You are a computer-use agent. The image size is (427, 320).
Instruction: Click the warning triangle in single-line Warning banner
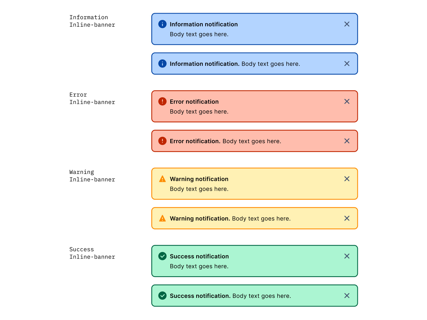click(x=162, y=218)
